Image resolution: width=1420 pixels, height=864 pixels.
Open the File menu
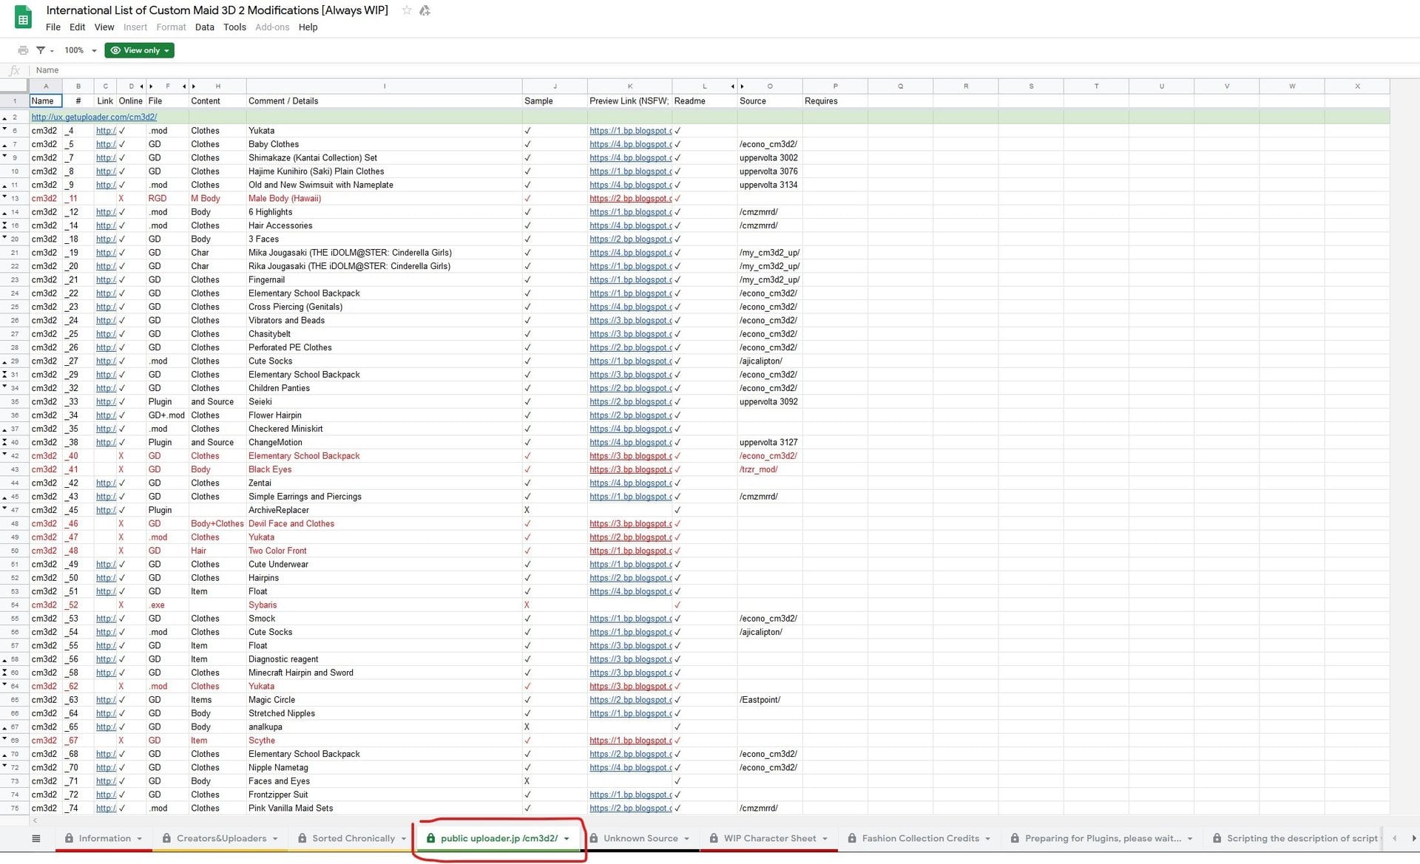point(53,27)
